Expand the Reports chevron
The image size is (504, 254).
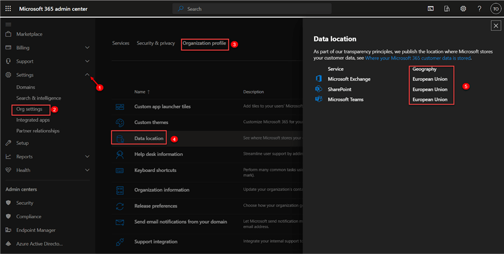point(87,157)
